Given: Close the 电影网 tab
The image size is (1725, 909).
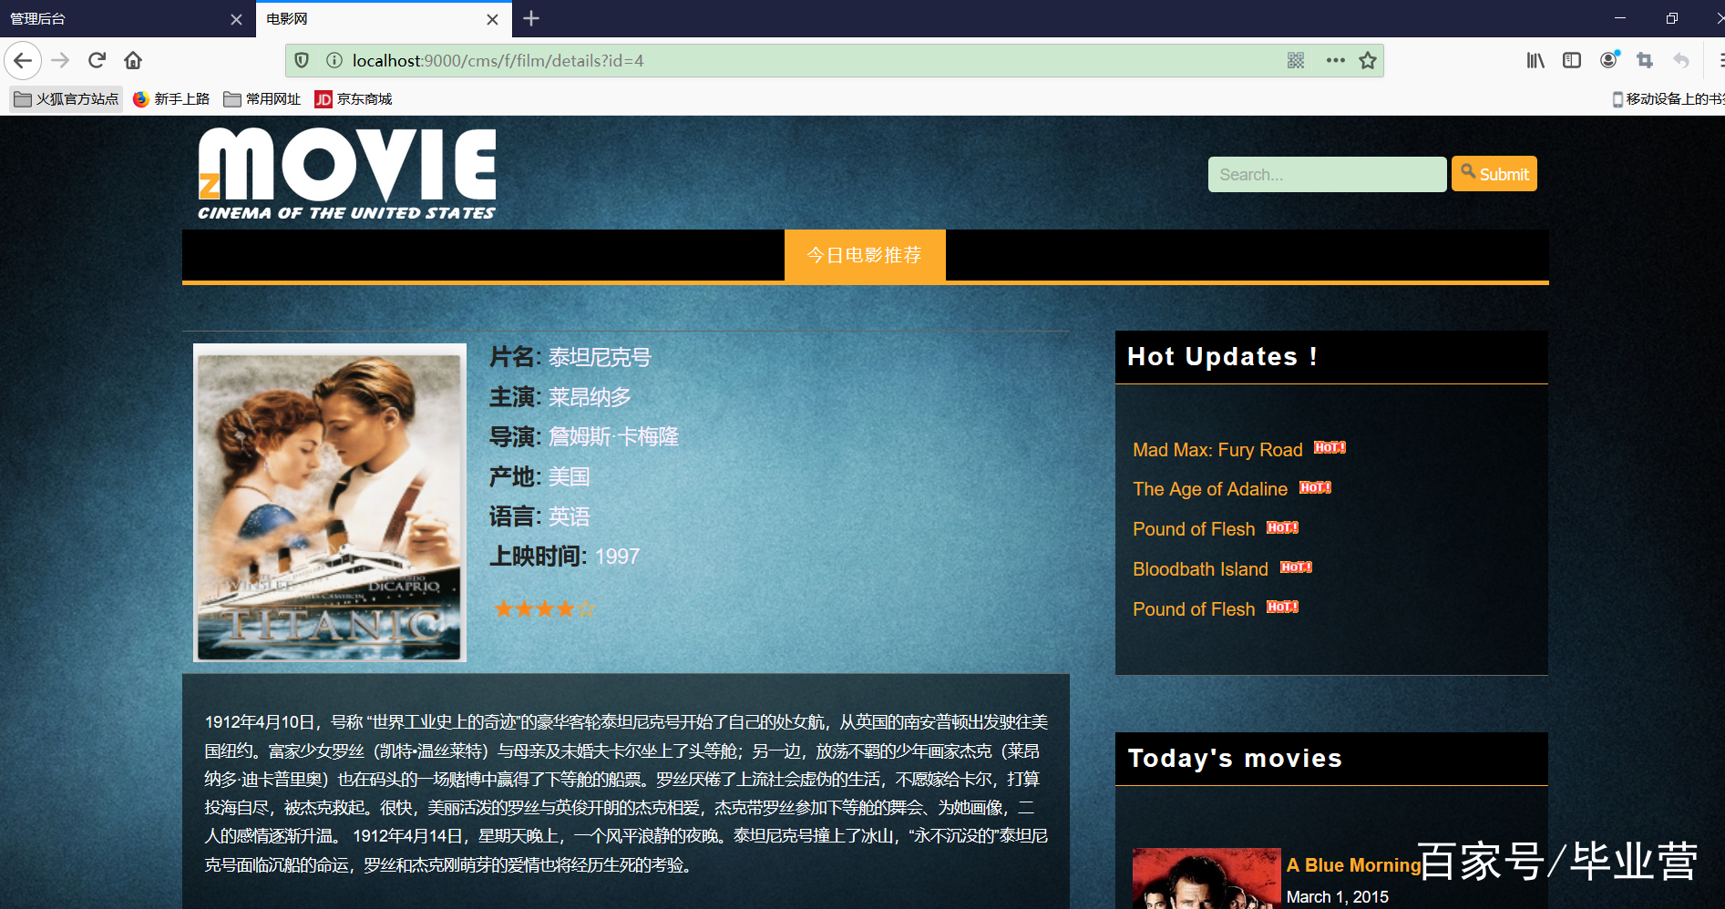Looking at the screenshot, I should click(x=492, y=19).
